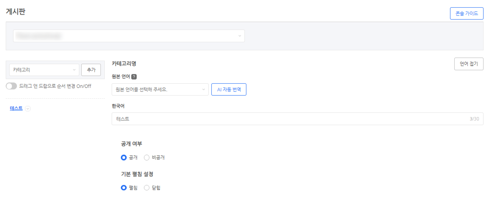
Task: Open the blurred project selector dropdown at top
Action: [129, 36]
